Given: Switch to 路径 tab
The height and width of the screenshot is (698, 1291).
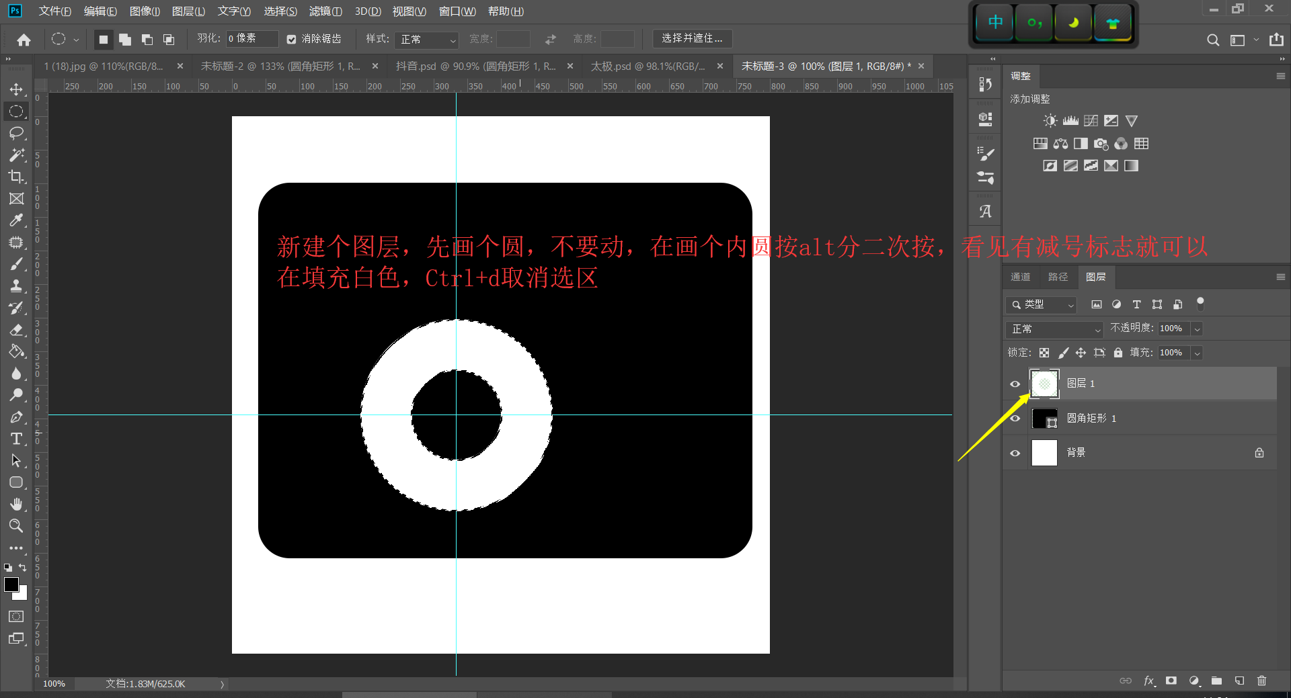Looking at the screenshot, I should pyautogui.click(x=1058, y=277).
